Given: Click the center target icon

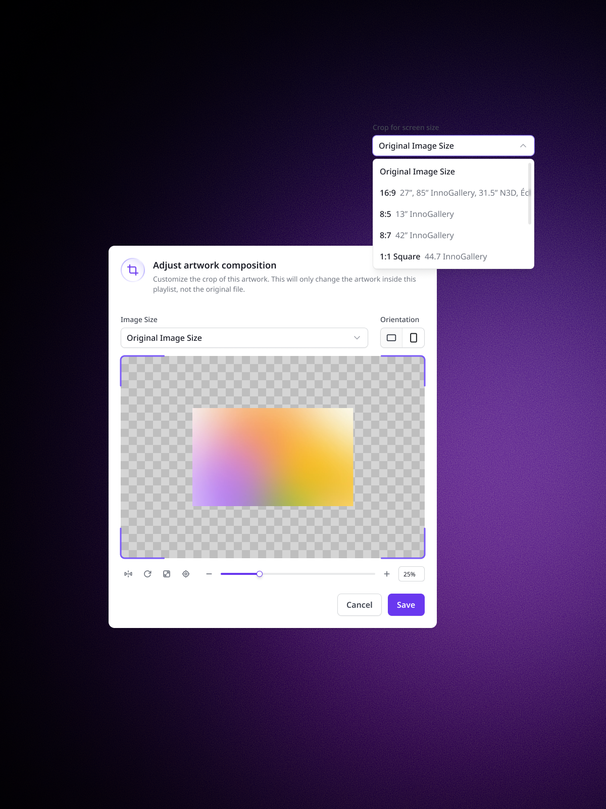Looking at the screenshot, I should click(x=186, y=574).
